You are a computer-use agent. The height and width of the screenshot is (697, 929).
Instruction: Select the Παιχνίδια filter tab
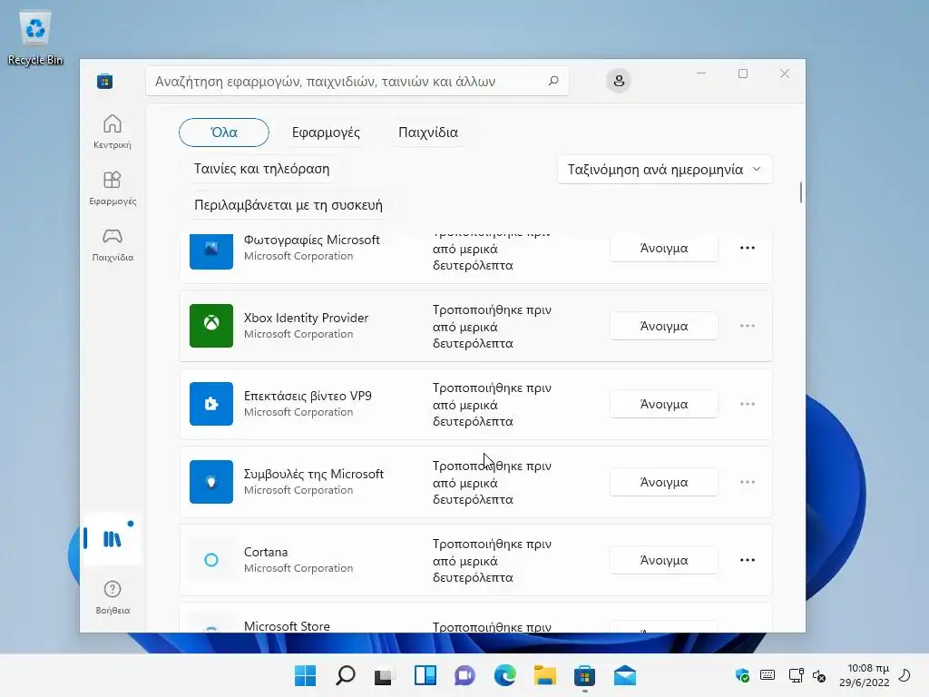(428, 133)
